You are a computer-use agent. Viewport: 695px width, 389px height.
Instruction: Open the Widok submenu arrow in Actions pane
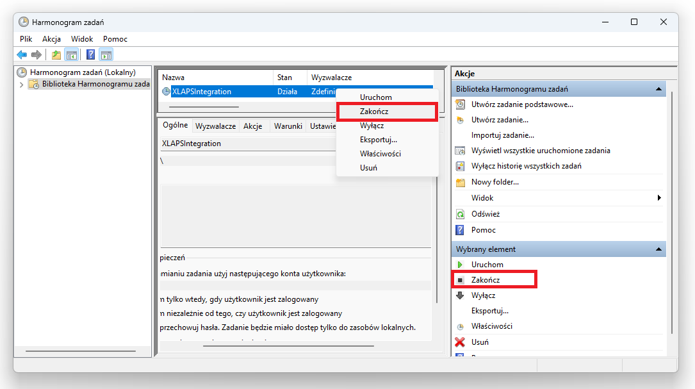tap(659, 198)
